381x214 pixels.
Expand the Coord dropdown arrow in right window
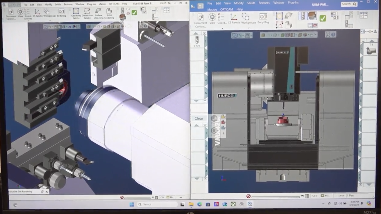click(222, 28)
